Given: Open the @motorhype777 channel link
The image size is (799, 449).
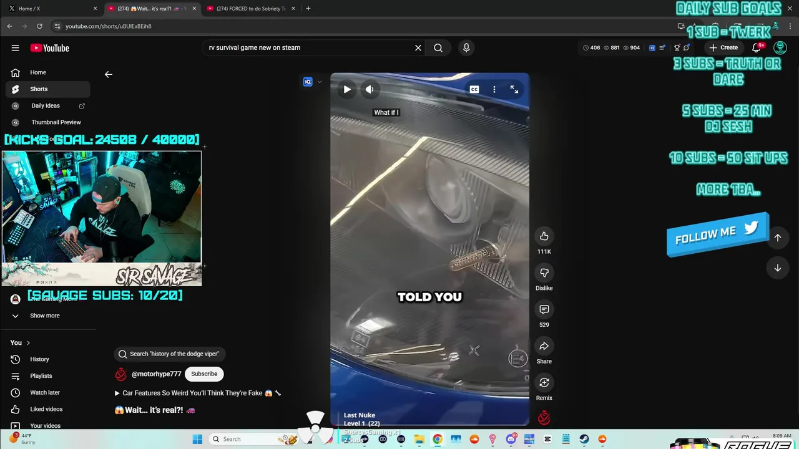Looking at the screenshot, I should [156, 374].
